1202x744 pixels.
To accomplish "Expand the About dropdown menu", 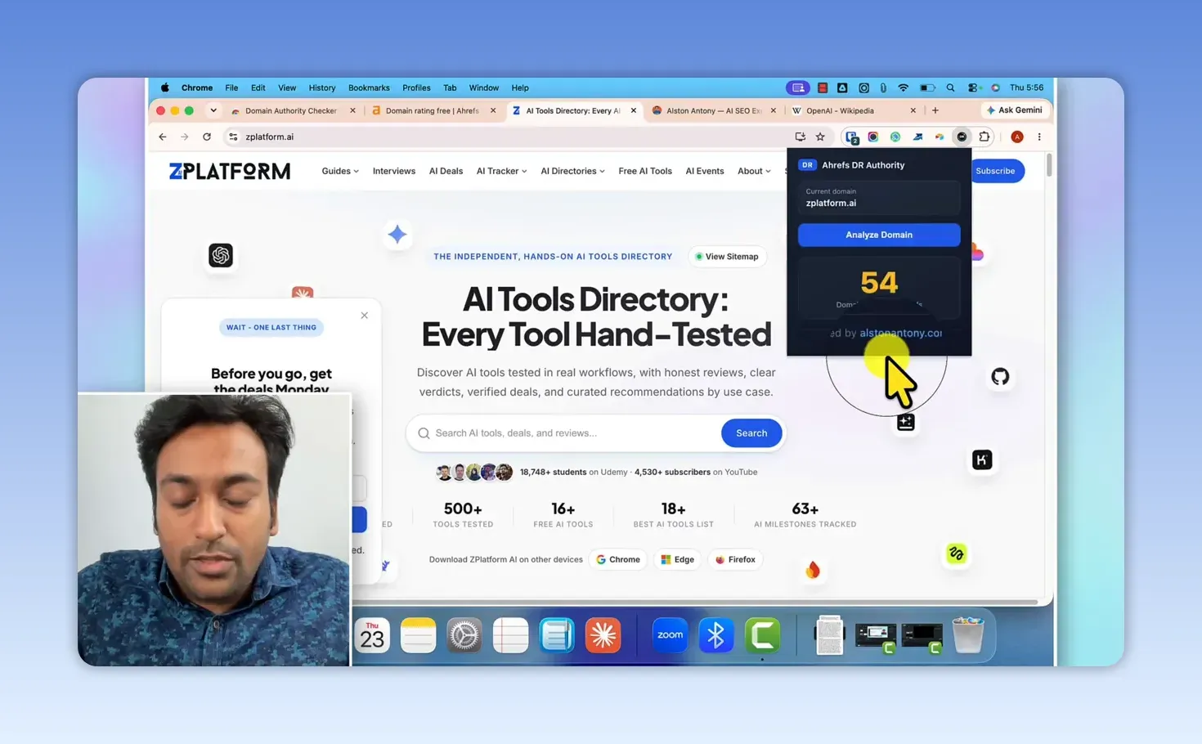I will pyautogui.click(x=754, y=171).
